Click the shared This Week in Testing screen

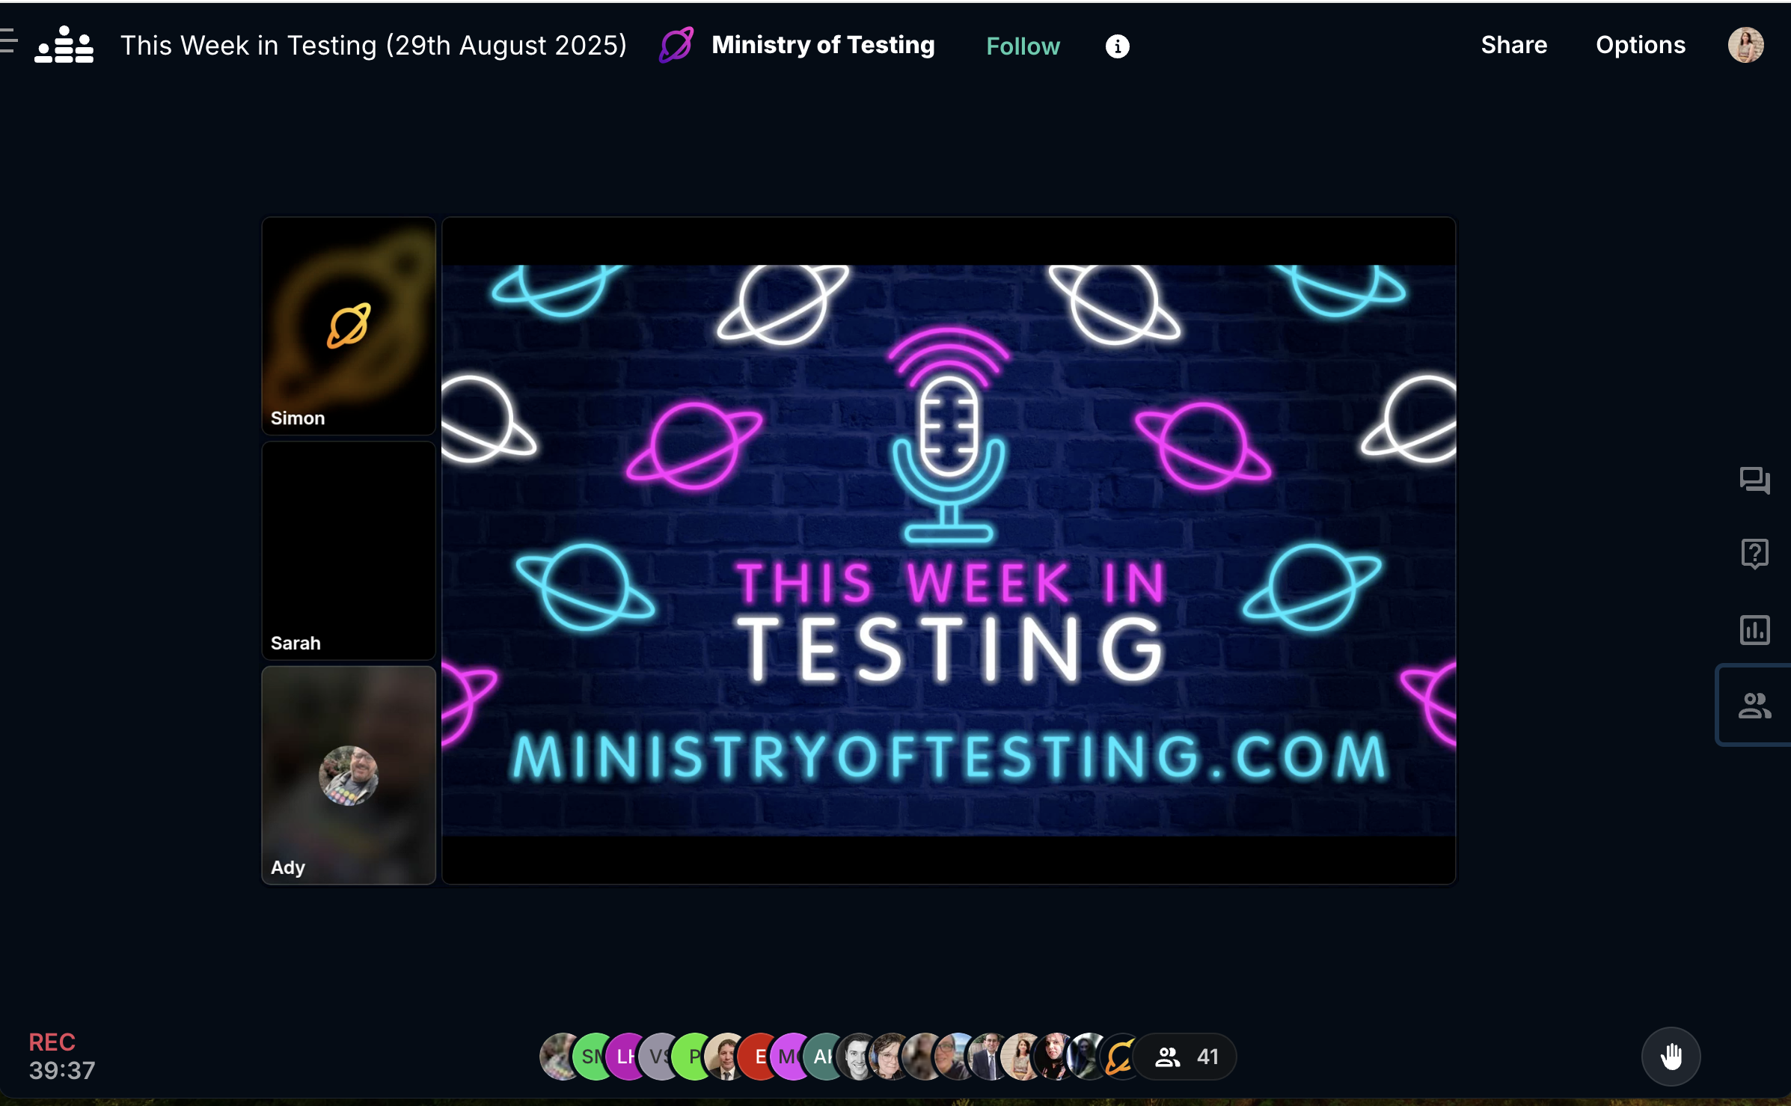(949, 551)
